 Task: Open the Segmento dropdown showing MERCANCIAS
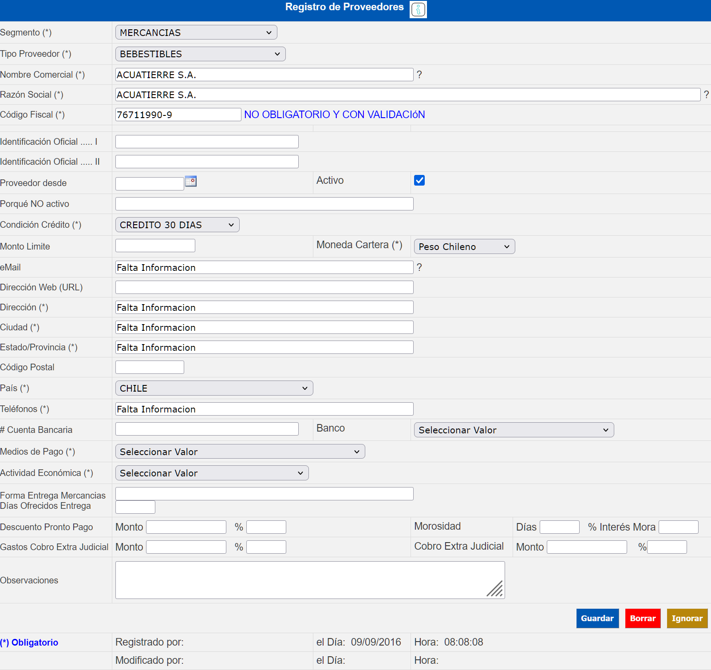196,32
